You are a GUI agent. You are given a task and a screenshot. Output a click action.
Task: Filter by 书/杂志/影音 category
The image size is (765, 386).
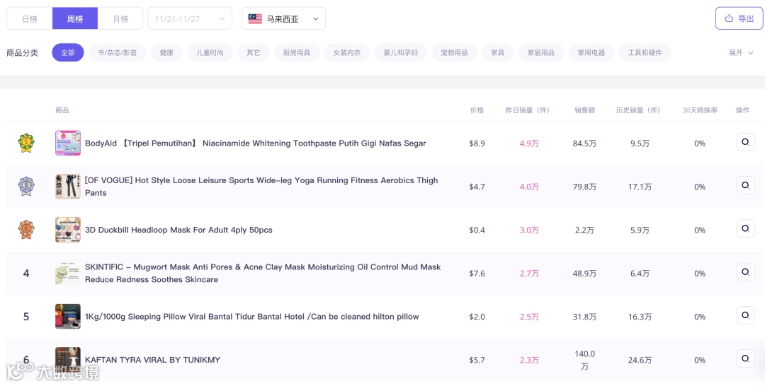[117, 52]
